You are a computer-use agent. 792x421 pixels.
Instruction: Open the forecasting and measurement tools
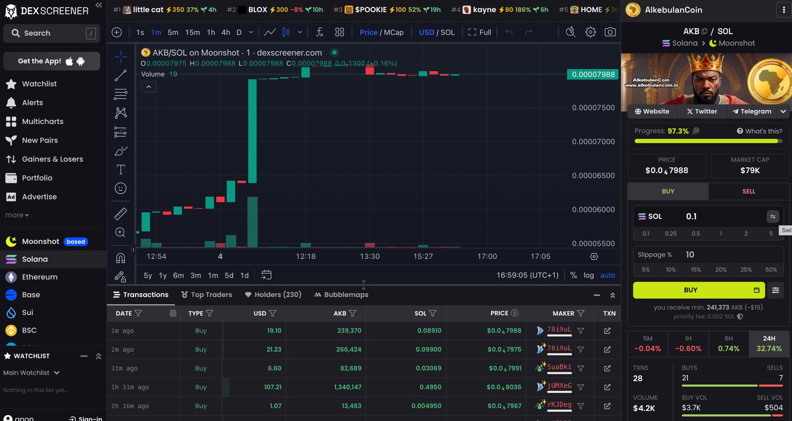[120, 132]
